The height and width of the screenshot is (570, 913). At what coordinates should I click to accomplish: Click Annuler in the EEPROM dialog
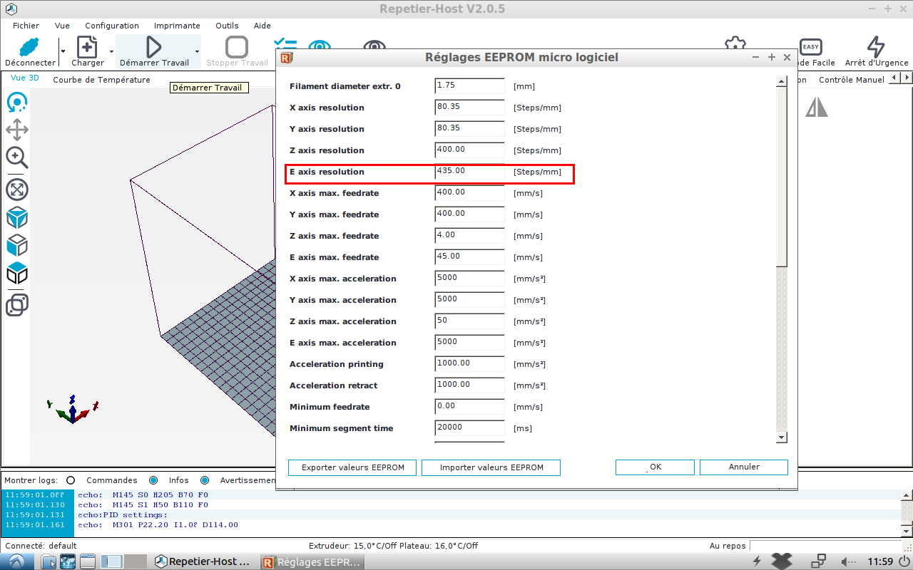point(744,467)
